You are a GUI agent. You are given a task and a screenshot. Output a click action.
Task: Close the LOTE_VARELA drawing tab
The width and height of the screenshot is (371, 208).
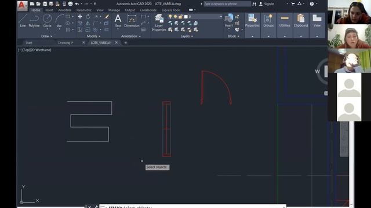(x=116, y=42)
